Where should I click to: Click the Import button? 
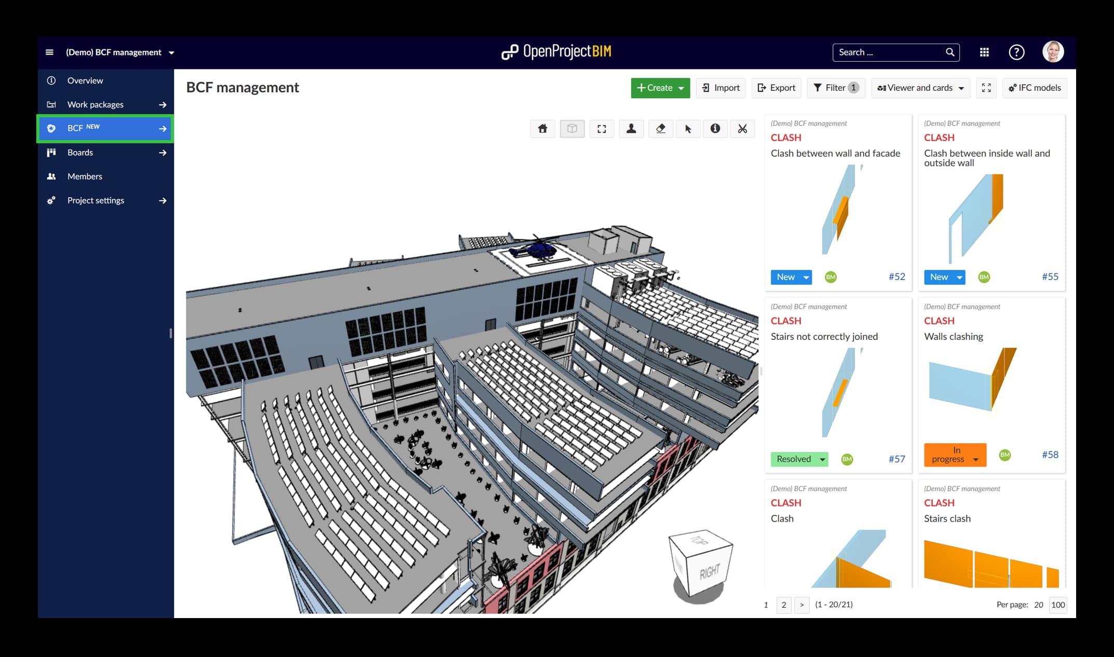[719, 88]
